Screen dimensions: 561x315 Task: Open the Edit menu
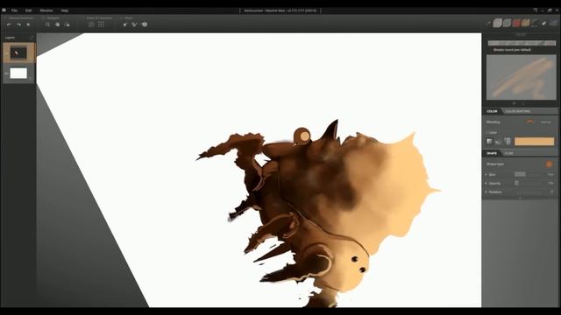[29, 10]
